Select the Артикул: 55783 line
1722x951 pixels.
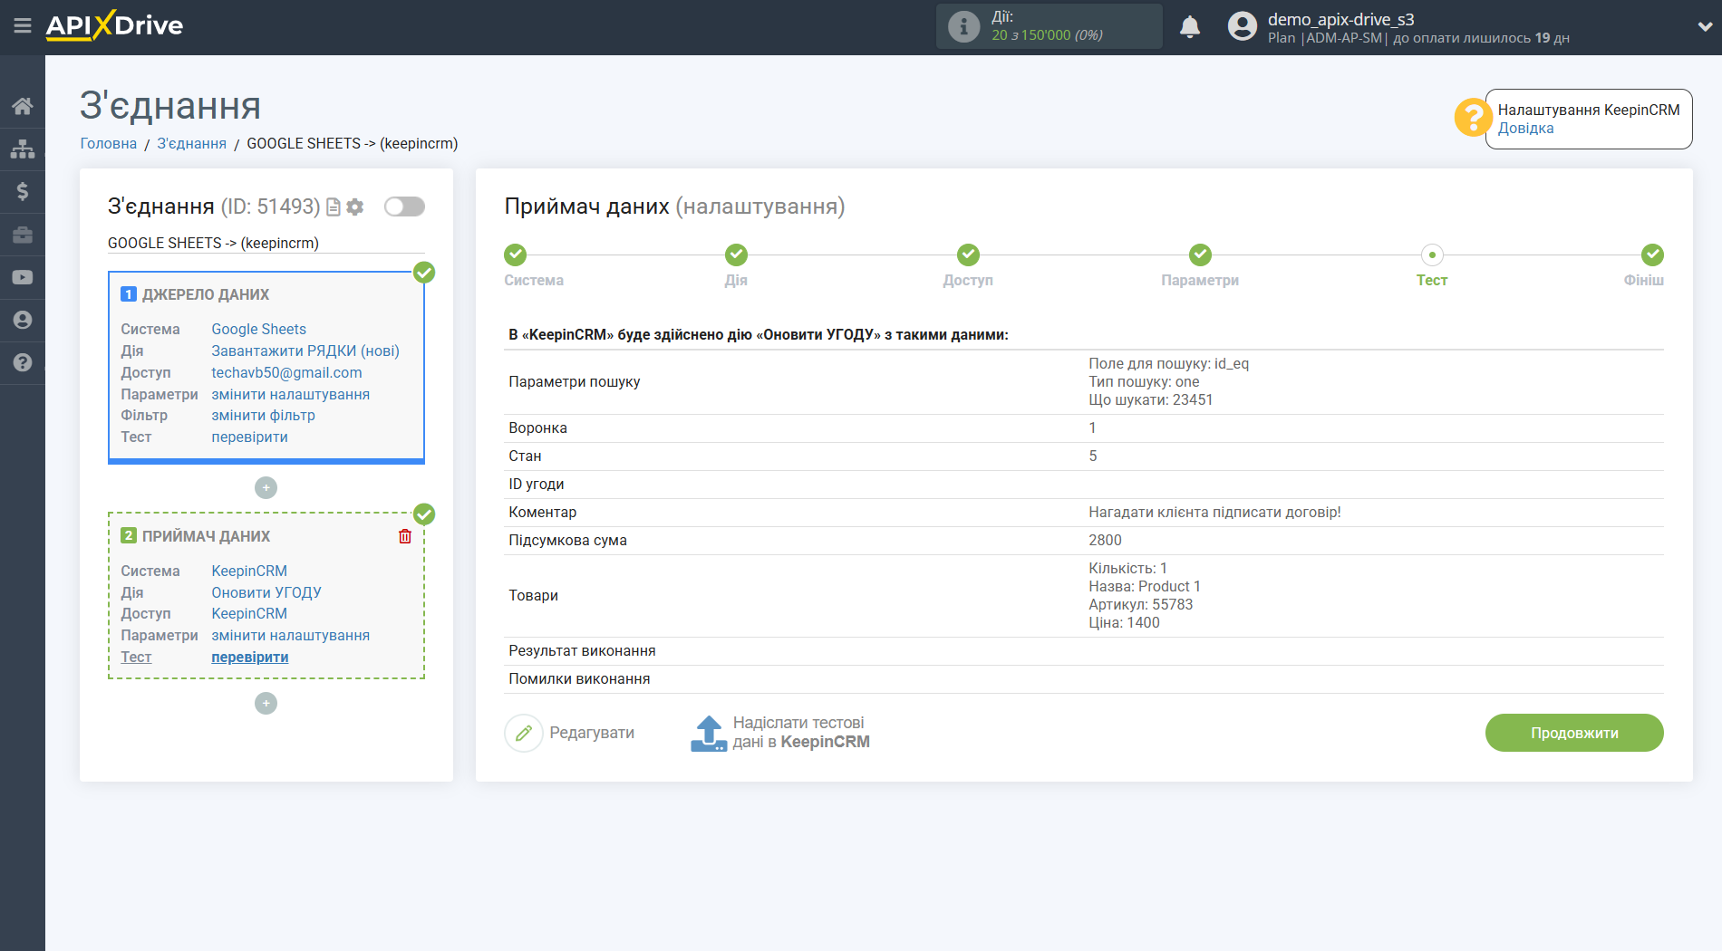pyautogui.click(x=1140, y=604)
